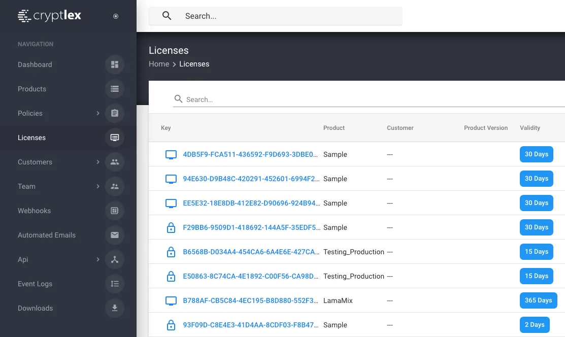Select Licenses in the navigation menu

coord(31,138)
